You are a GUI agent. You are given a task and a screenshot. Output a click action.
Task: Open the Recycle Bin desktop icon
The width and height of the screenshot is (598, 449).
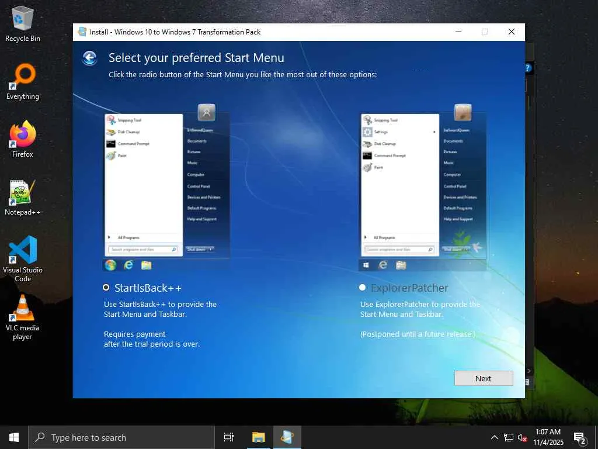coord(23,23)
